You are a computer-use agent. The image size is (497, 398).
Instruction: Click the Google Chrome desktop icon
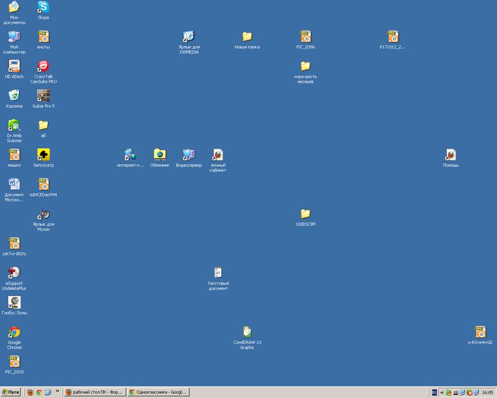coord(14,332)
